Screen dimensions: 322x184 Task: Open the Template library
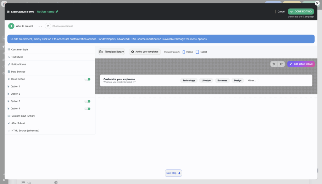[112, 52]
